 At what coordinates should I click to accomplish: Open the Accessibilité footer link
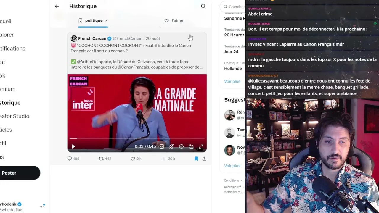[x=232, y=187]
